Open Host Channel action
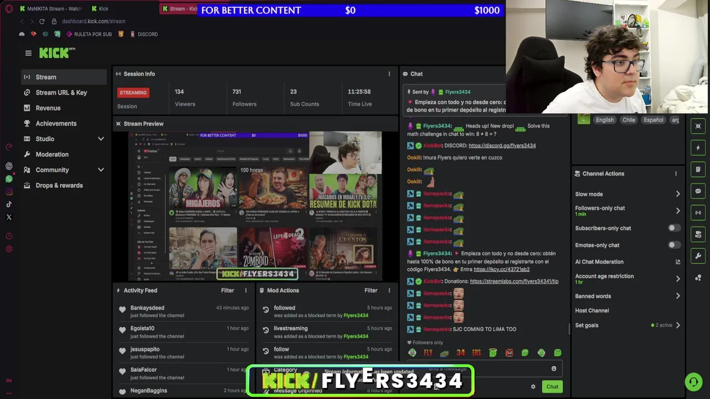 [592, 310]
